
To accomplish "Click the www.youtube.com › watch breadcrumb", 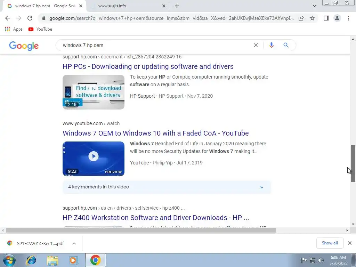I will tap(91, 123).
